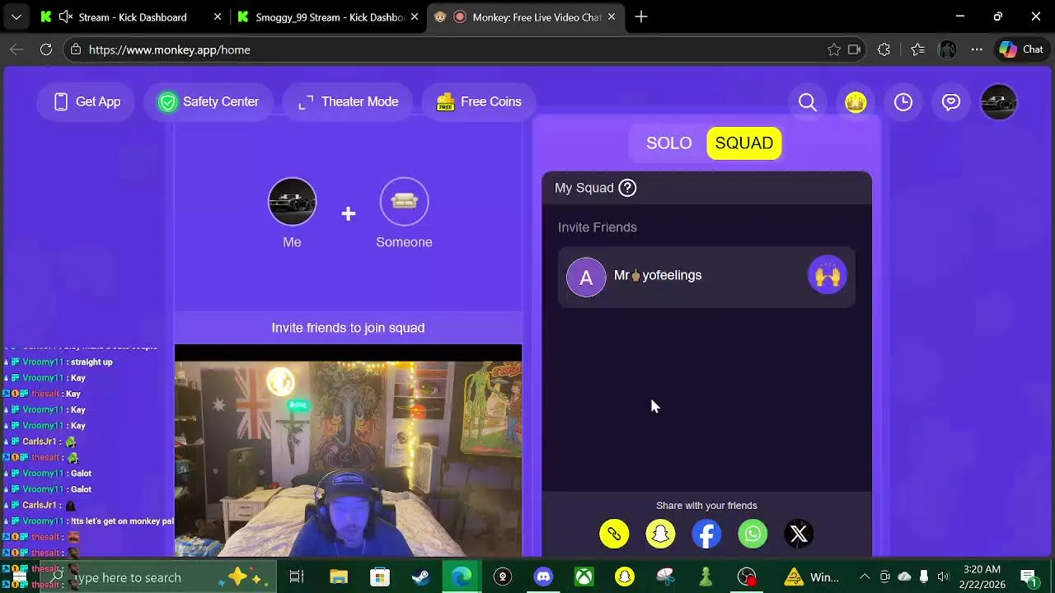Viewport: 1055px width, 593px height.
Task: Open a new browser tab
Action: (x=641, y=17)
